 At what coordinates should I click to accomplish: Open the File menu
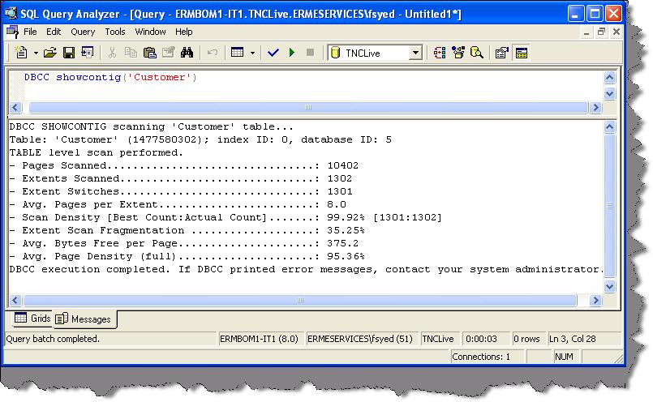(x=30, y=32)
